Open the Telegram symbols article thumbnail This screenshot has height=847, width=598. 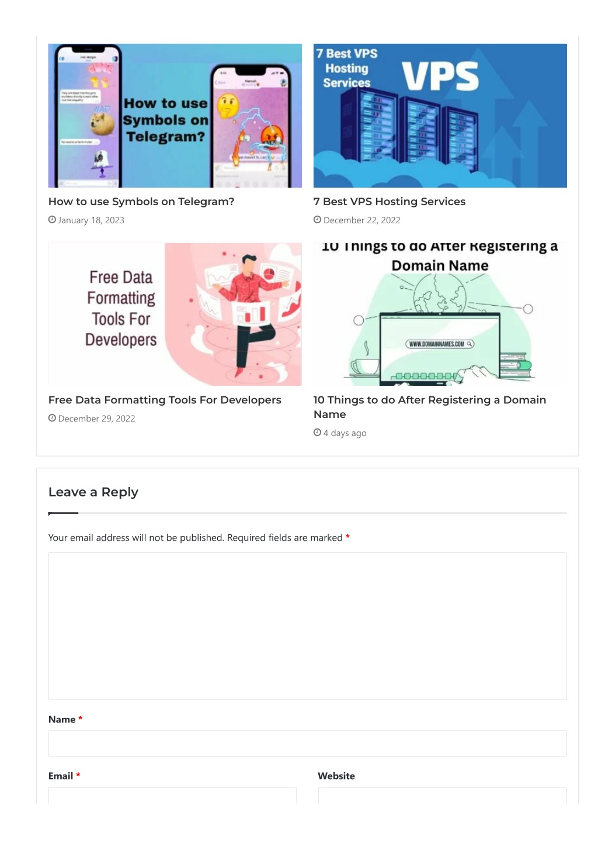click(x=175, y=116)
